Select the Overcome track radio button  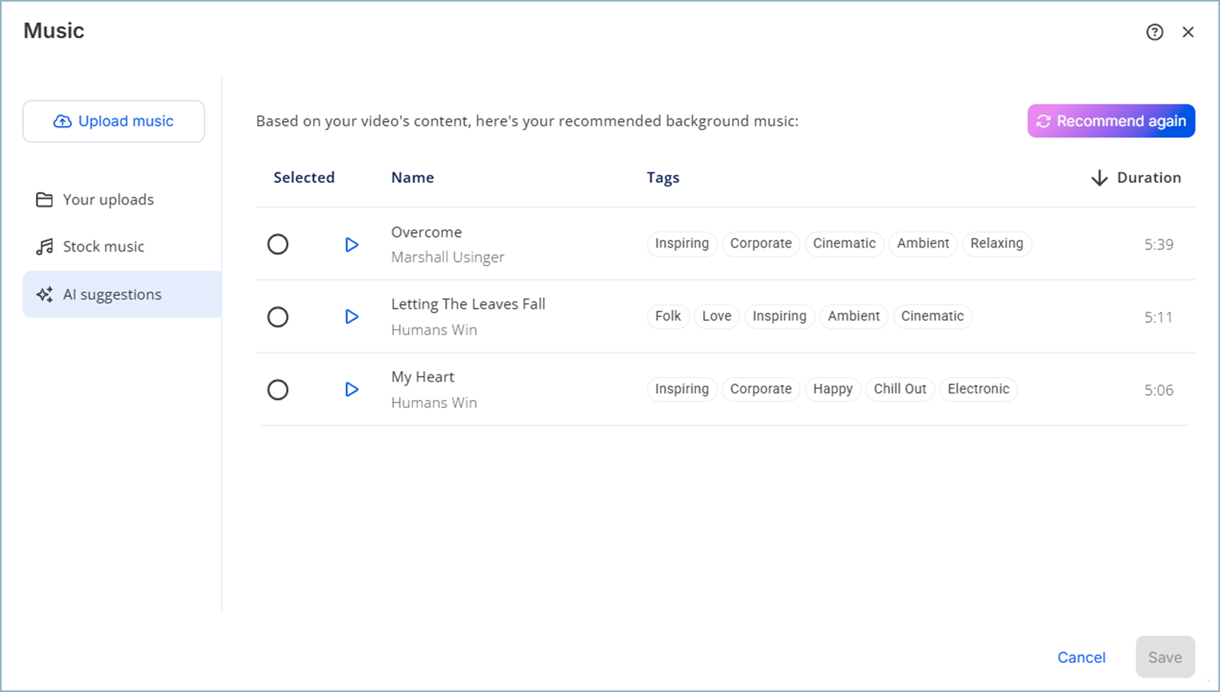click(278, 244)
